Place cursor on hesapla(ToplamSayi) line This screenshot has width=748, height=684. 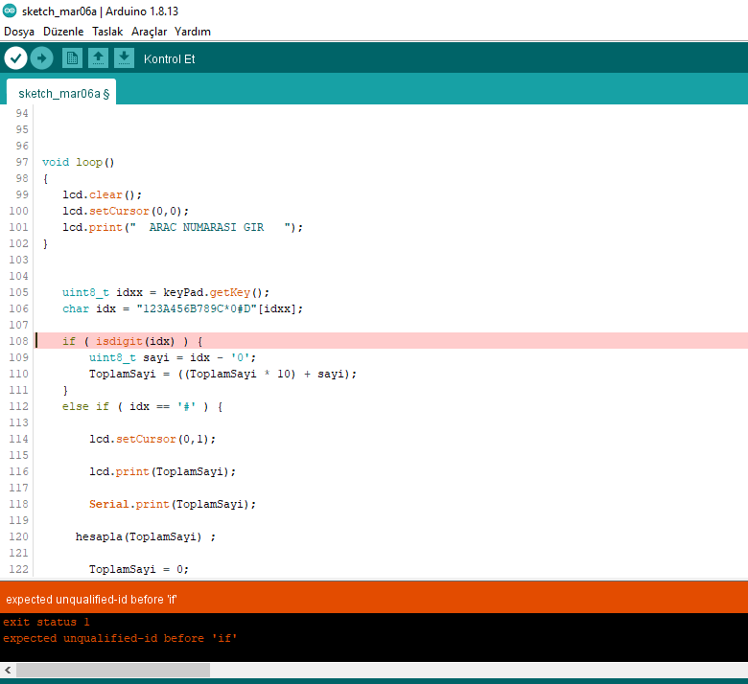point(144,536)
